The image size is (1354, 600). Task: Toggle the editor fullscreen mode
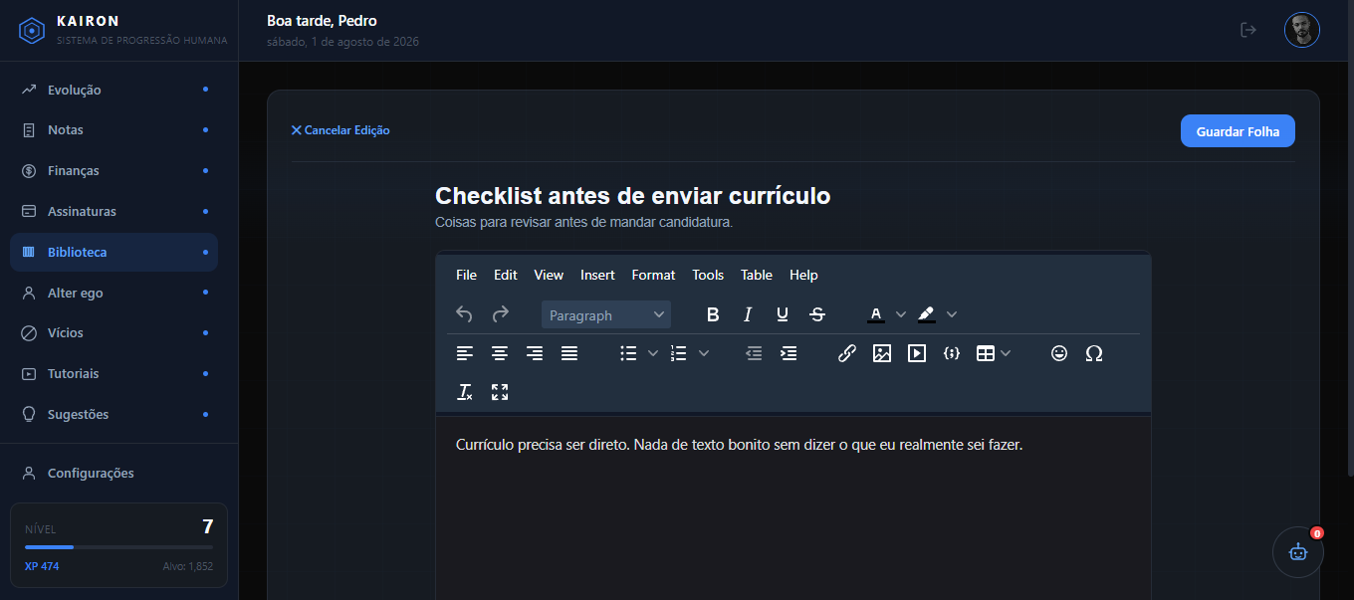(x=500, y=392)
